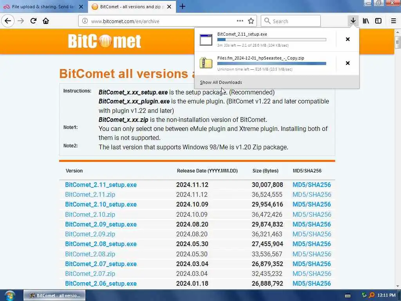The image size is (401, 301).
Task: Click the page vertical scrollbar thumb
Action: tap(397, 42)
